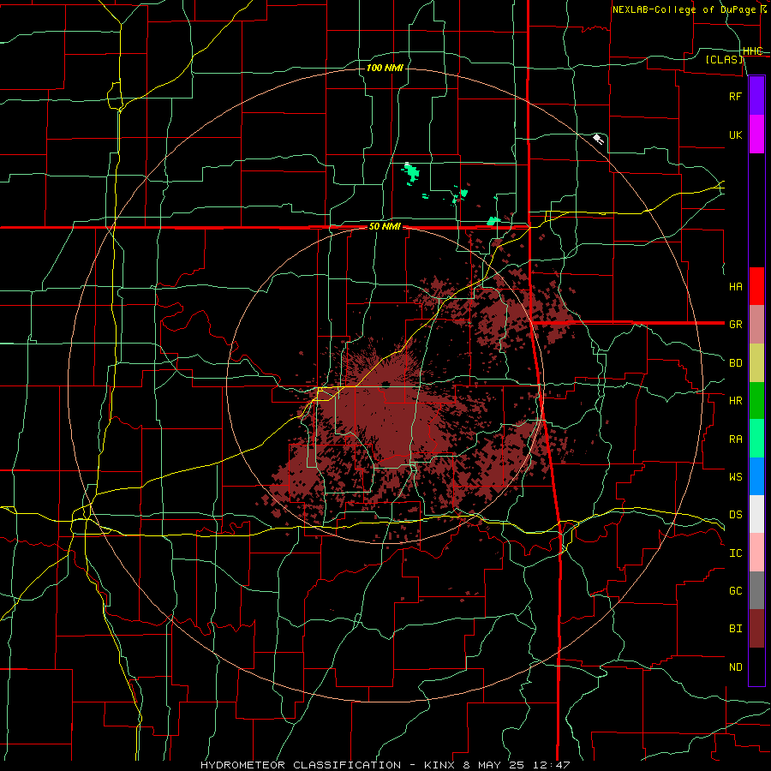
Task: Click the UK magenta legend swatch
Action: point(756,134)
